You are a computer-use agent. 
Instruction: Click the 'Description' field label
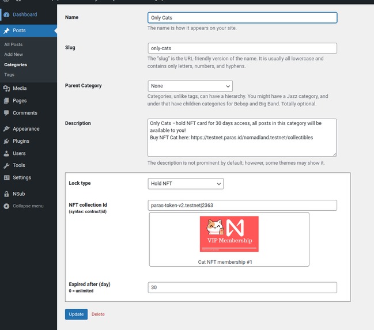tap(78, 123)
